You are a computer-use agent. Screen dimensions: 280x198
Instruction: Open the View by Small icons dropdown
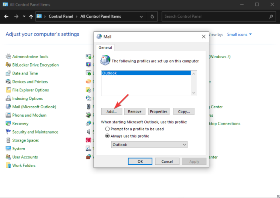coord(239,34)
